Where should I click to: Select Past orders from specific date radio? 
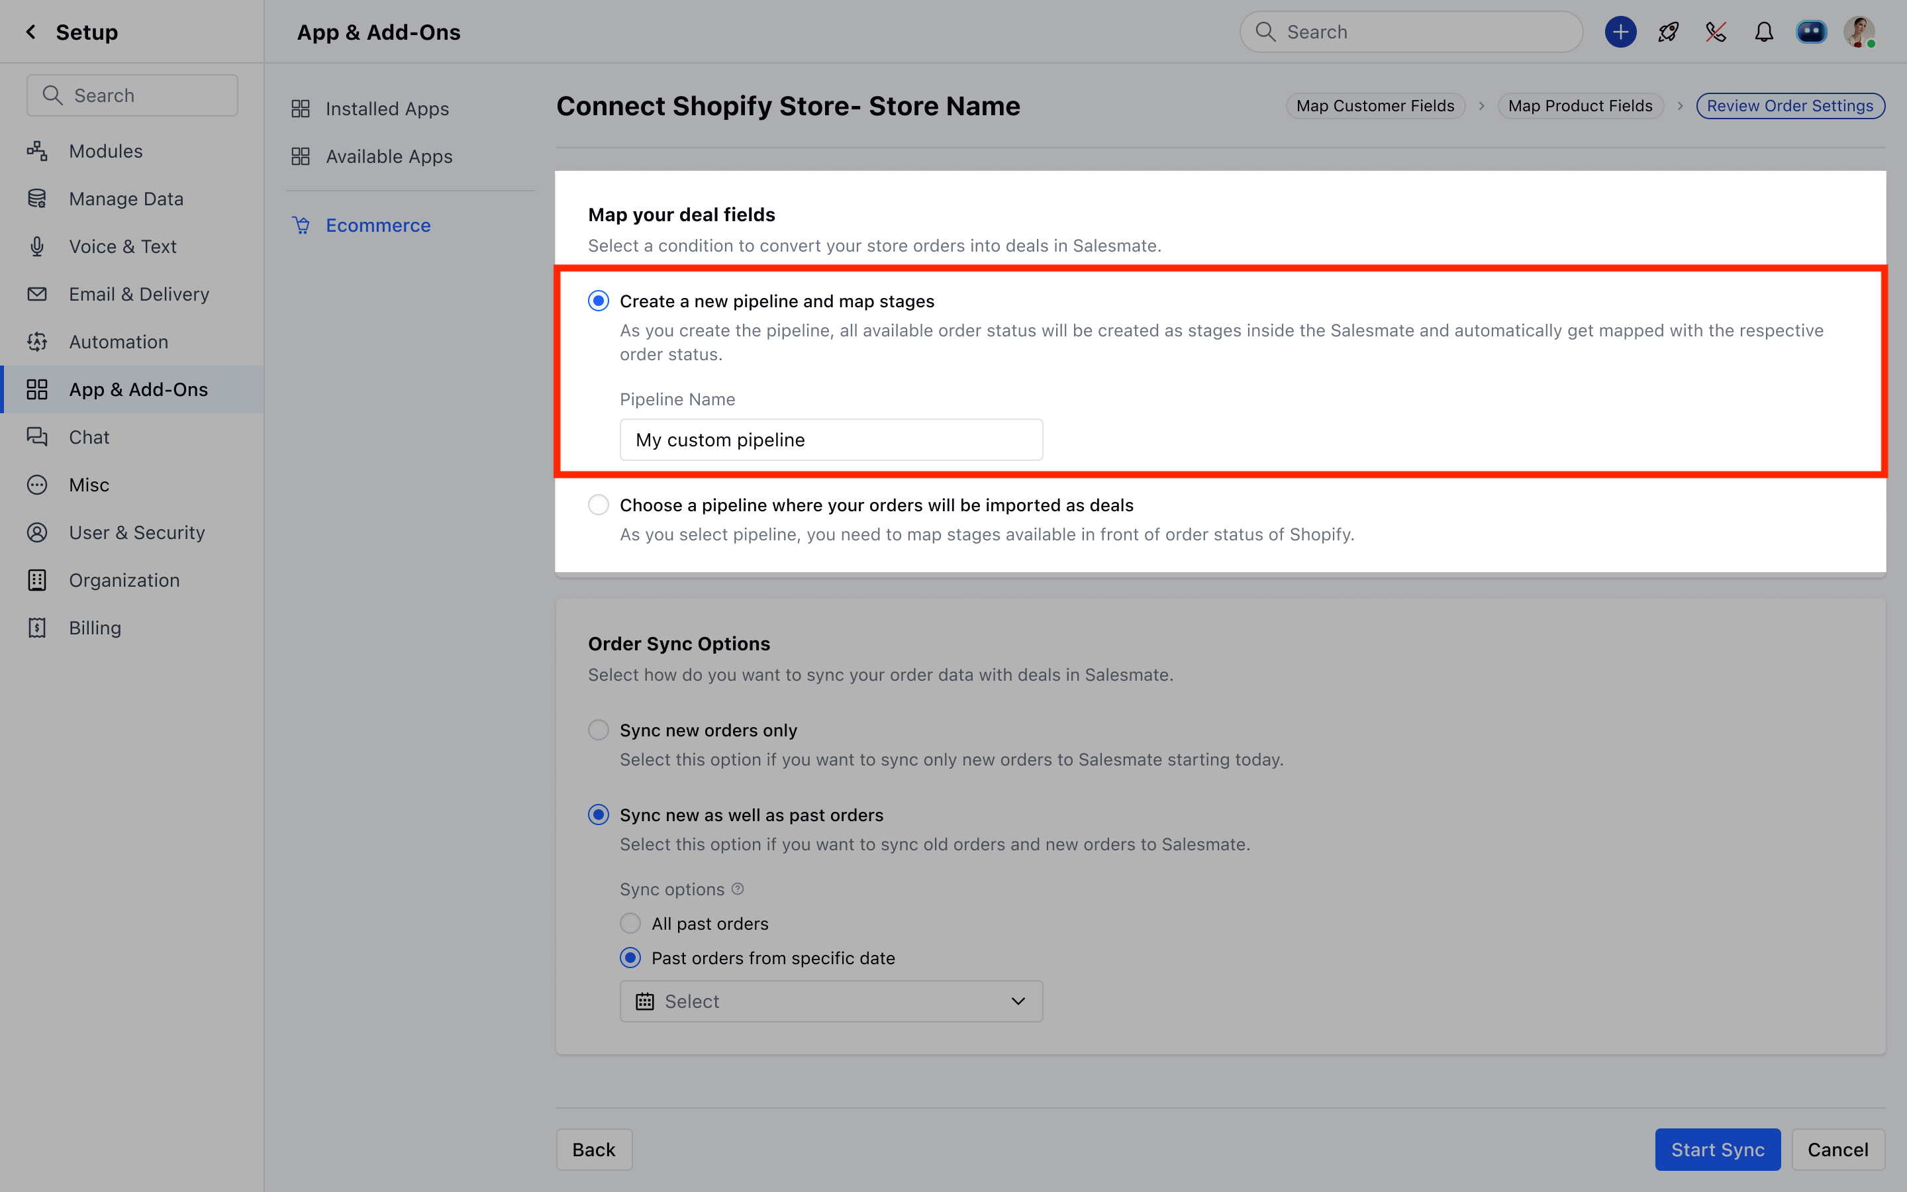point(630,958)
